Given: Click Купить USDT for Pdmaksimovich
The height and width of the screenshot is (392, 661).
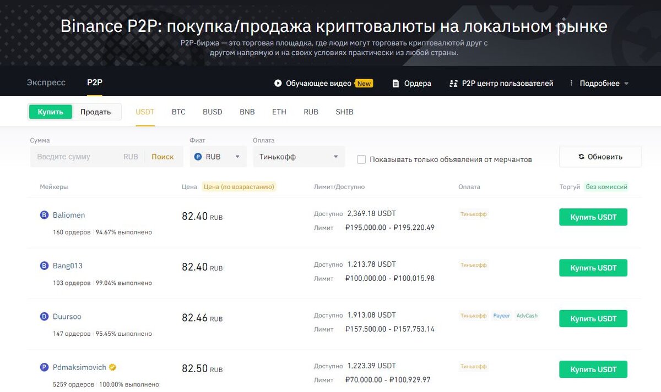Looking at the screenshot, I should pyautogui.click(x=593, y=369).
